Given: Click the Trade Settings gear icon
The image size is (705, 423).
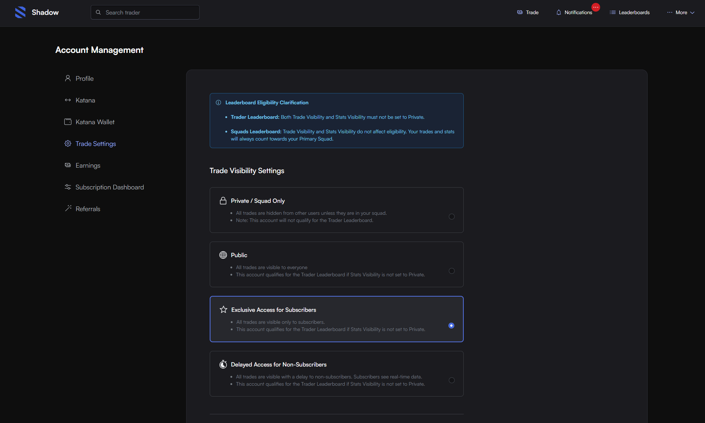Looking at the screenshot, I should pos(68,144).
